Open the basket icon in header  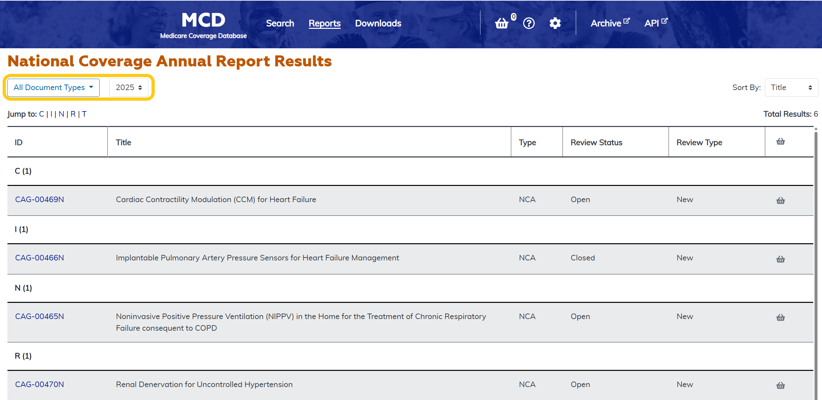pyautogui.click(x=502, y=23)
